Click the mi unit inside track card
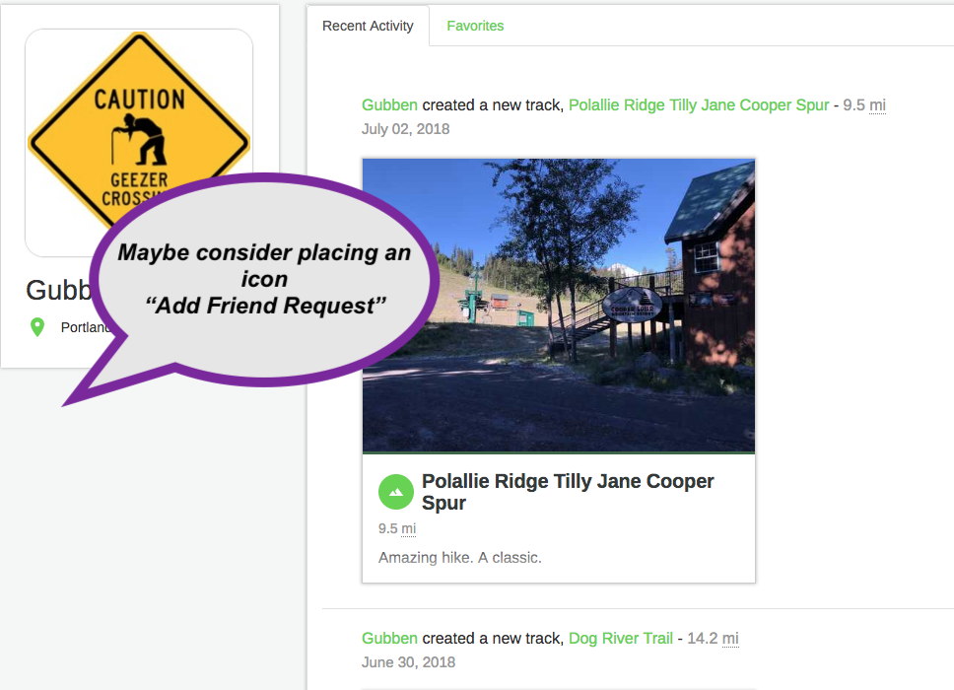954x690 pixels. click(409, 528)
